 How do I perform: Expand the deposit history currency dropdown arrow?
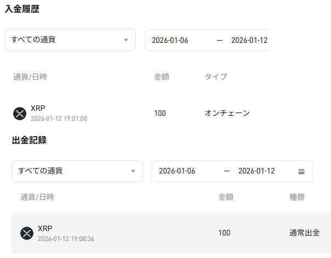[x=126, y=40]
